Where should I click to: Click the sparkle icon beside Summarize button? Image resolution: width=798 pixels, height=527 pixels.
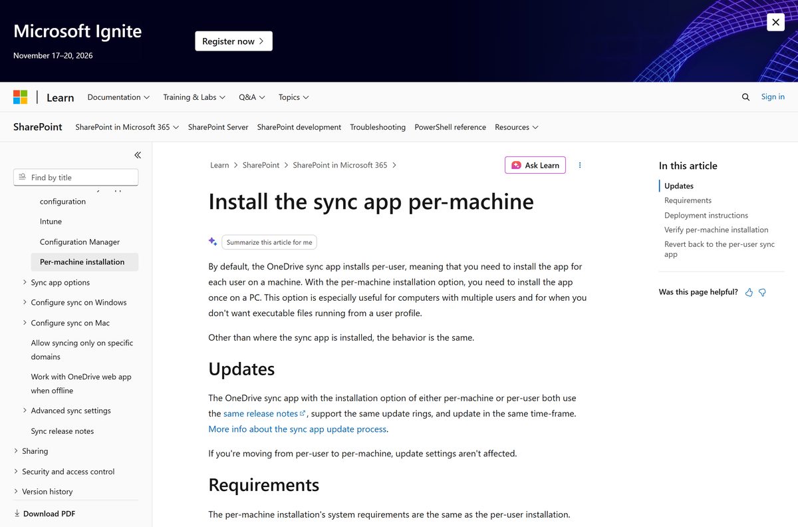tap(213, 242)
